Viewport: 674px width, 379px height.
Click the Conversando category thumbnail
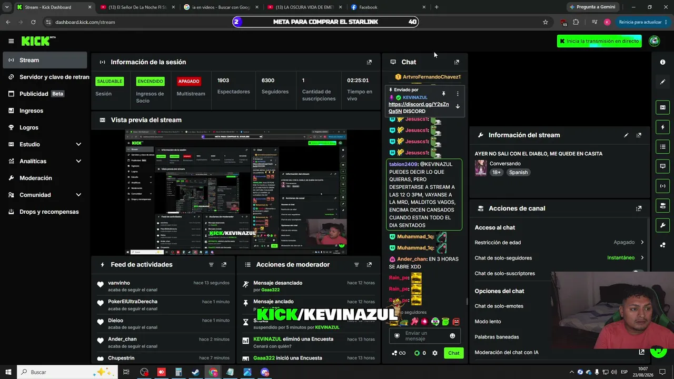(x=480, y=168)
